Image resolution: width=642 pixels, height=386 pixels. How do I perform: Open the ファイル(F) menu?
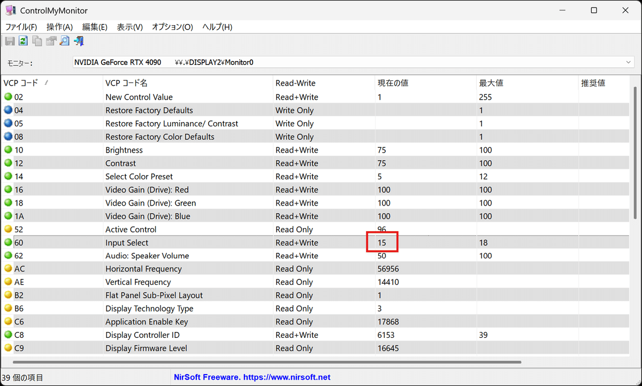point(19,27)
